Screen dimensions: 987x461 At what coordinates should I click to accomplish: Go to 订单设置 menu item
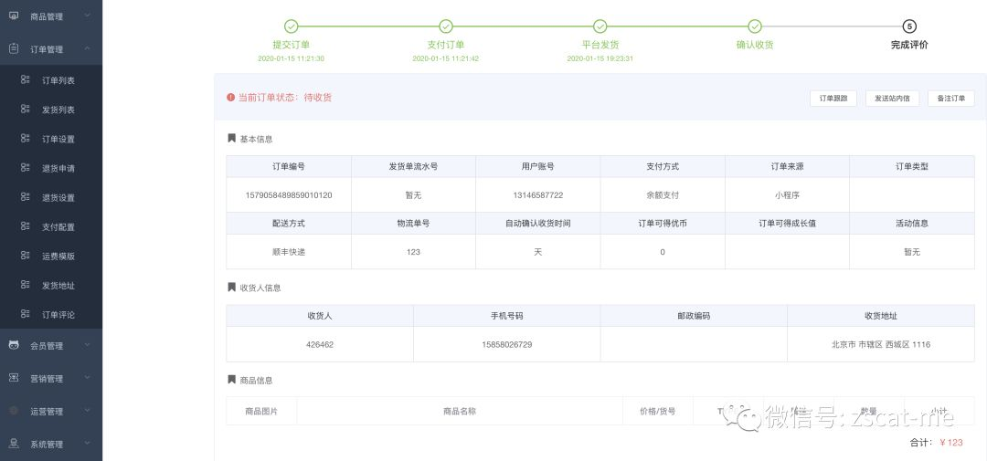click(x=58, y=139)
